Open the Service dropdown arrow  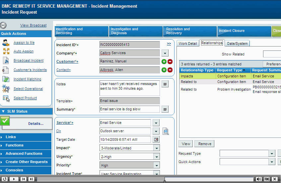156,123
